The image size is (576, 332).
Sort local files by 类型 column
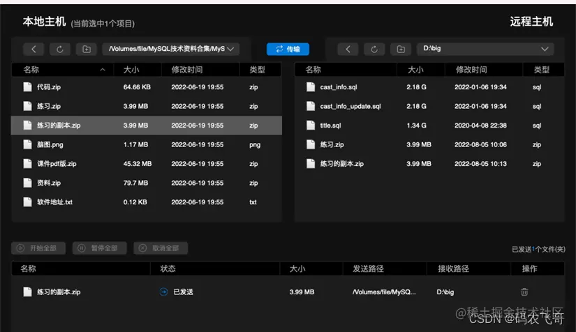(261, 70)
